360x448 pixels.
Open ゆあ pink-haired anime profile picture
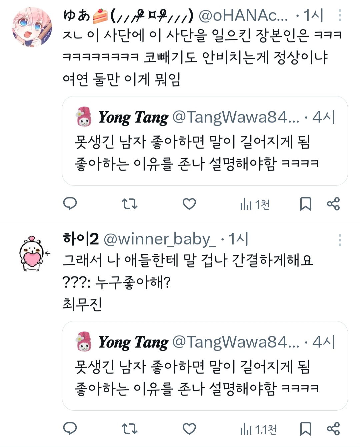coord(32,27)
